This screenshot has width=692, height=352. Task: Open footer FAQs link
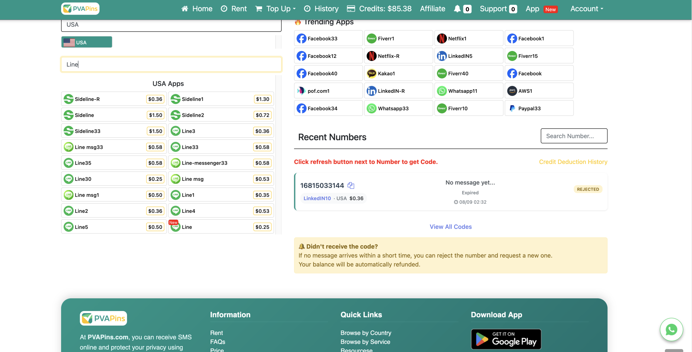tap(218, 342)
